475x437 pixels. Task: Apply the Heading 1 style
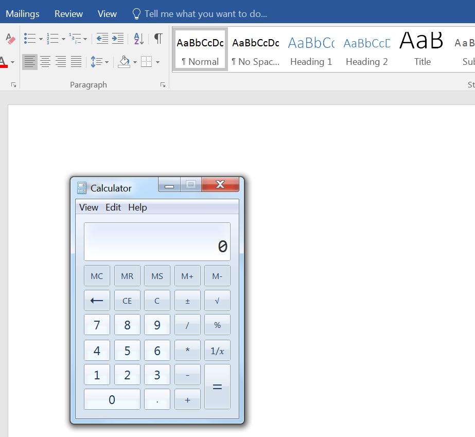[311, 49]
